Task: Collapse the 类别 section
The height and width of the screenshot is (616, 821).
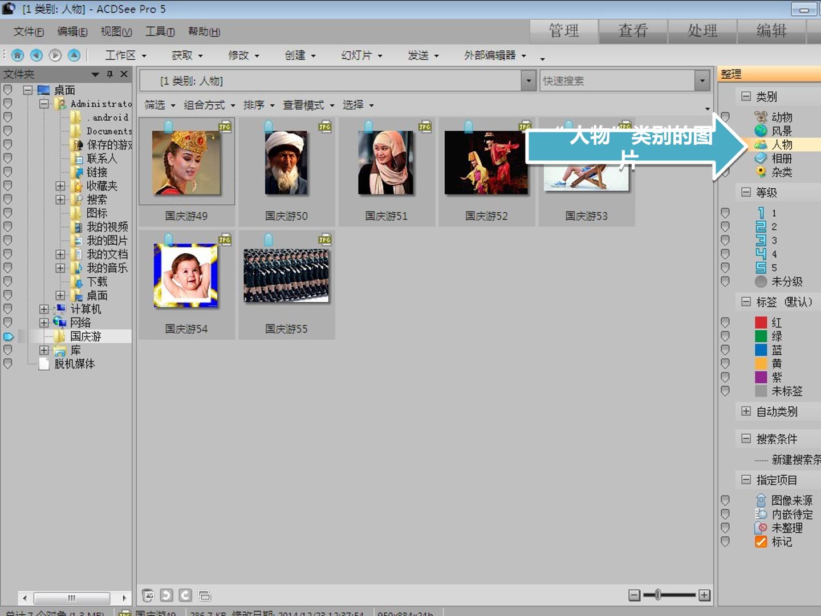Action: coord(746,96)
